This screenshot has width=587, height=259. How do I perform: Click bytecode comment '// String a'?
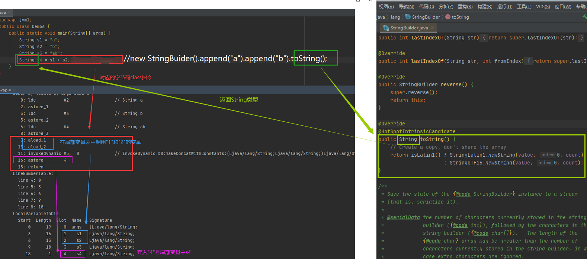pos(129,100)
